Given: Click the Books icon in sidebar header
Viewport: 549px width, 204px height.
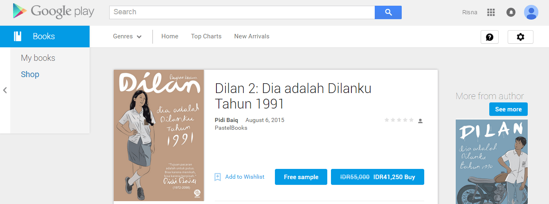Looking at the screenshot, I should coord(18,36).
